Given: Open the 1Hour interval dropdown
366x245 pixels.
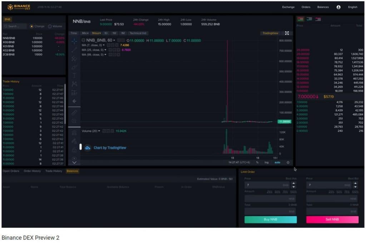Looking at the screenshot, I should pos(96,33).
